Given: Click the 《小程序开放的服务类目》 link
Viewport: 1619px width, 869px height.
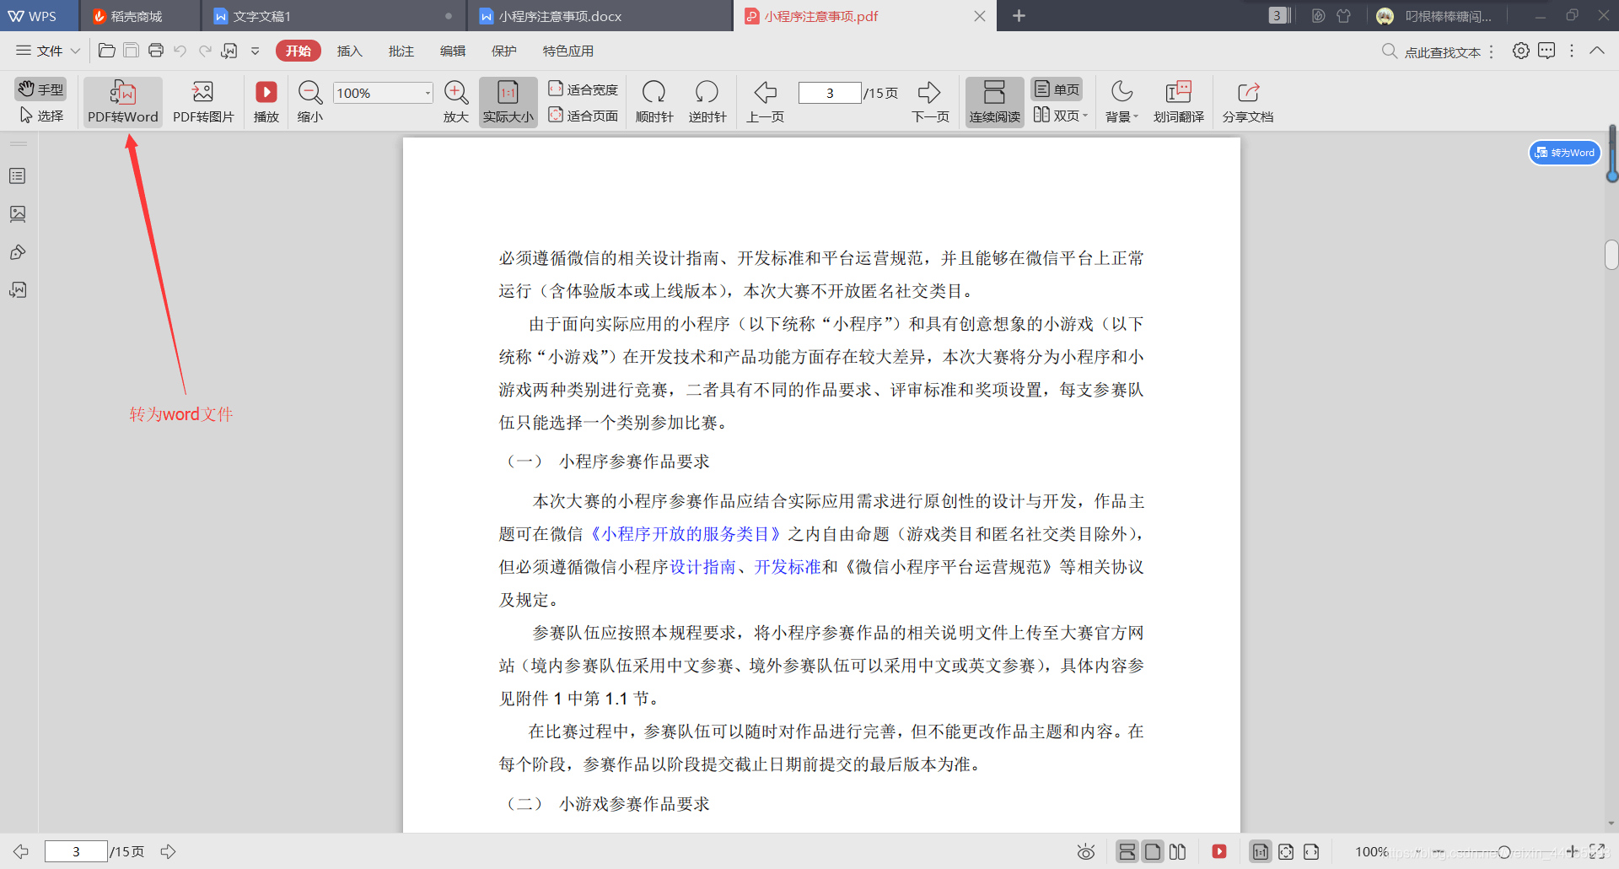Looking at the screenshot, I should [x=686, y=534].
